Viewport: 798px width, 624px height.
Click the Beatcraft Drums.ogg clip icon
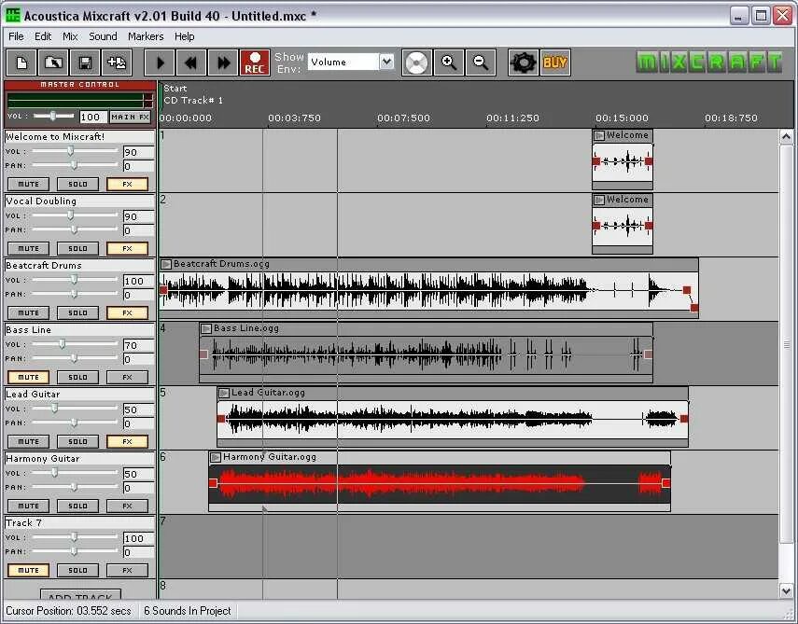[x=166, y=264]
